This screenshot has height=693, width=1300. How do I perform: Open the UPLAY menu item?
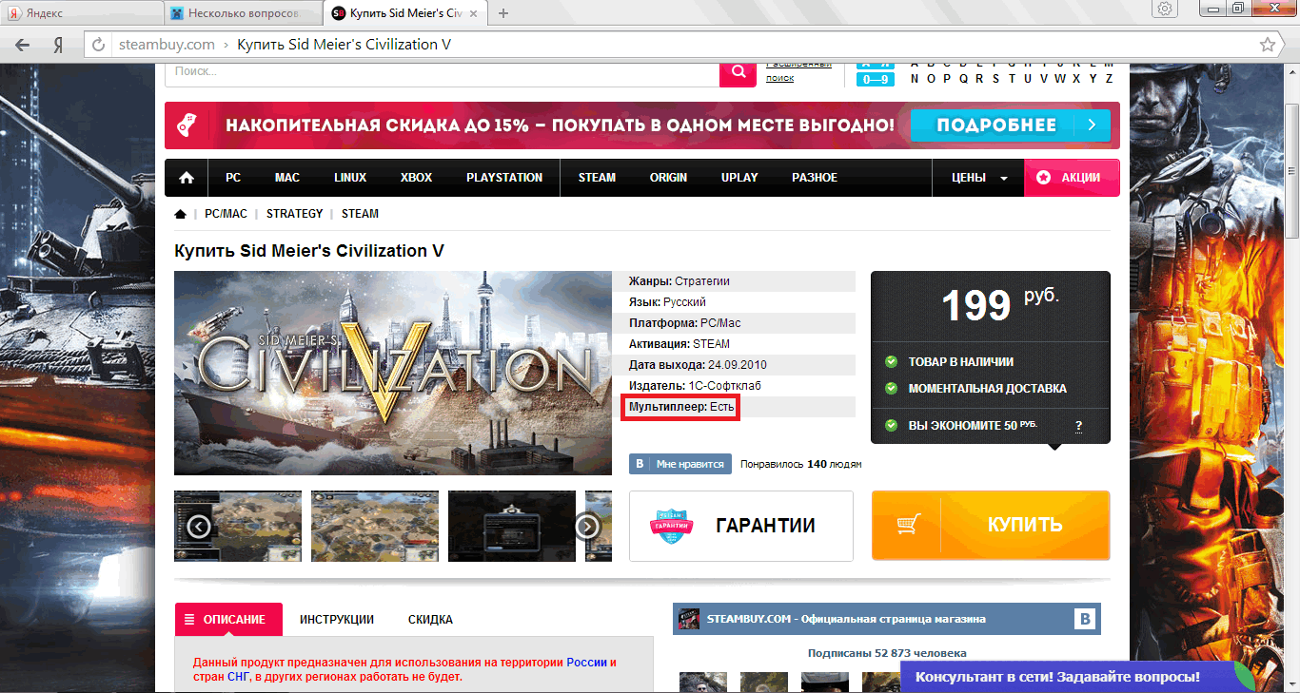739,178
